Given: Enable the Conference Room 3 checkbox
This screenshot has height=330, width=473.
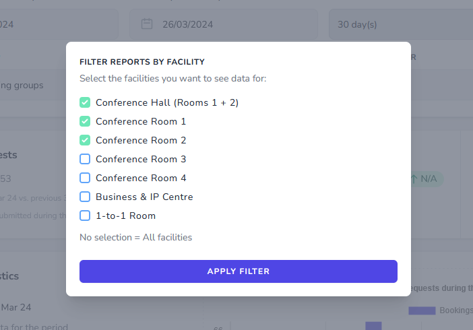Looking at the screenshot, I should click(85, 159).
